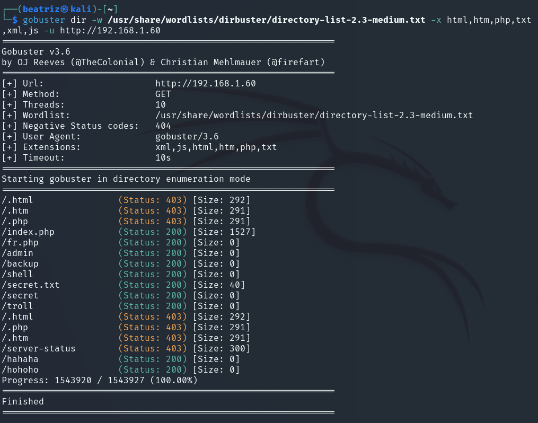Click the Negative Status codes value 404
This screenshot has width=538, height=423.
[163, 126]
